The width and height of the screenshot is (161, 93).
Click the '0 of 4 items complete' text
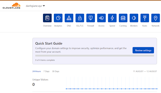45,60
